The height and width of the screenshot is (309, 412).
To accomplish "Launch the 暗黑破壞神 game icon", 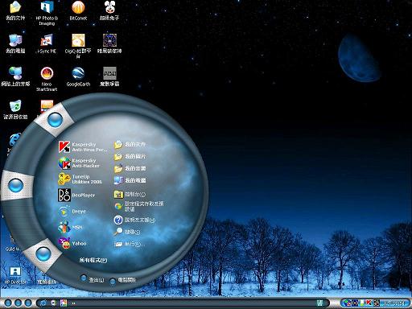I will coord(109,43).
